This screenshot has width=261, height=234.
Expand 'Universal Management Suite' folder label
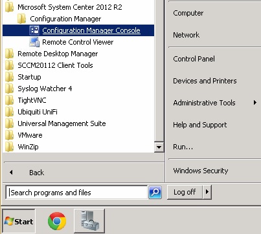click(62, 123)
